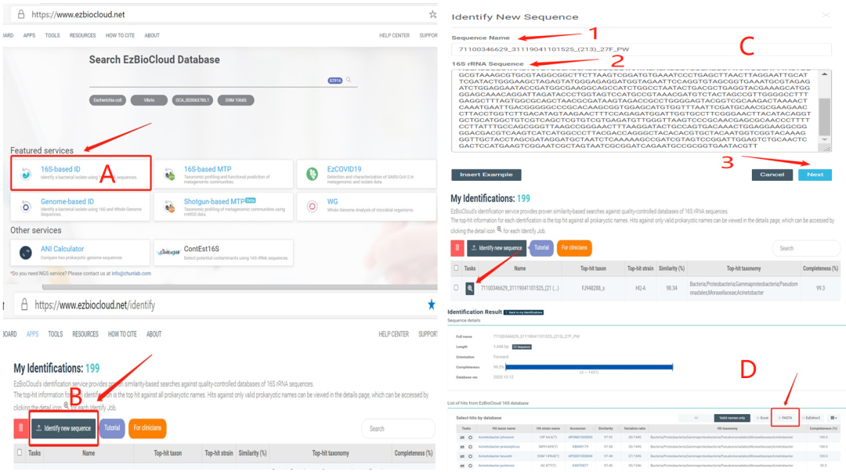Click purple Tutorial button under the dialog
The height and width of the screenshot is (472, 846).
[541, 248]
